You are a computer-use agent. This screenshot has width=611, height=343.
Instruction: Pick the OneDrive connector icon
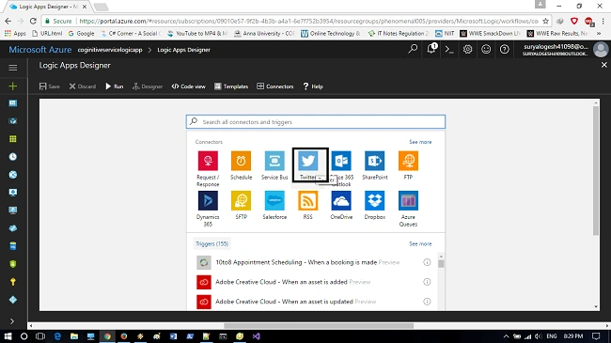(341, 200)
